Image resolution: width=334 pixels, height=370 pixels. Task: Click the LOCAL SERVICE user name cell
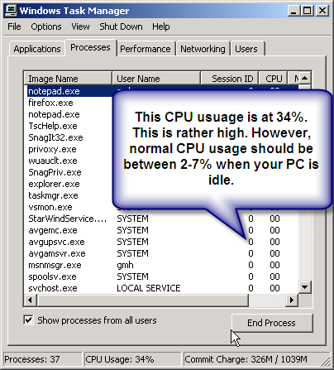149,288
